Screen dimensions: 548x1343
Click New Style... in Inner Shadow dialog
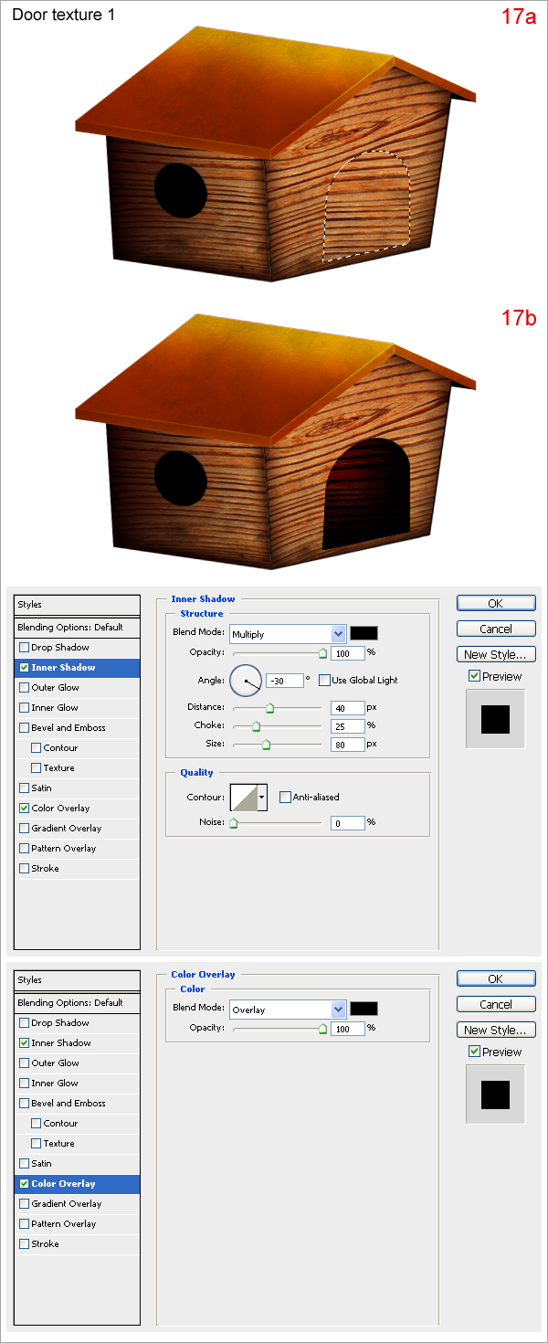tap(496, 654)
